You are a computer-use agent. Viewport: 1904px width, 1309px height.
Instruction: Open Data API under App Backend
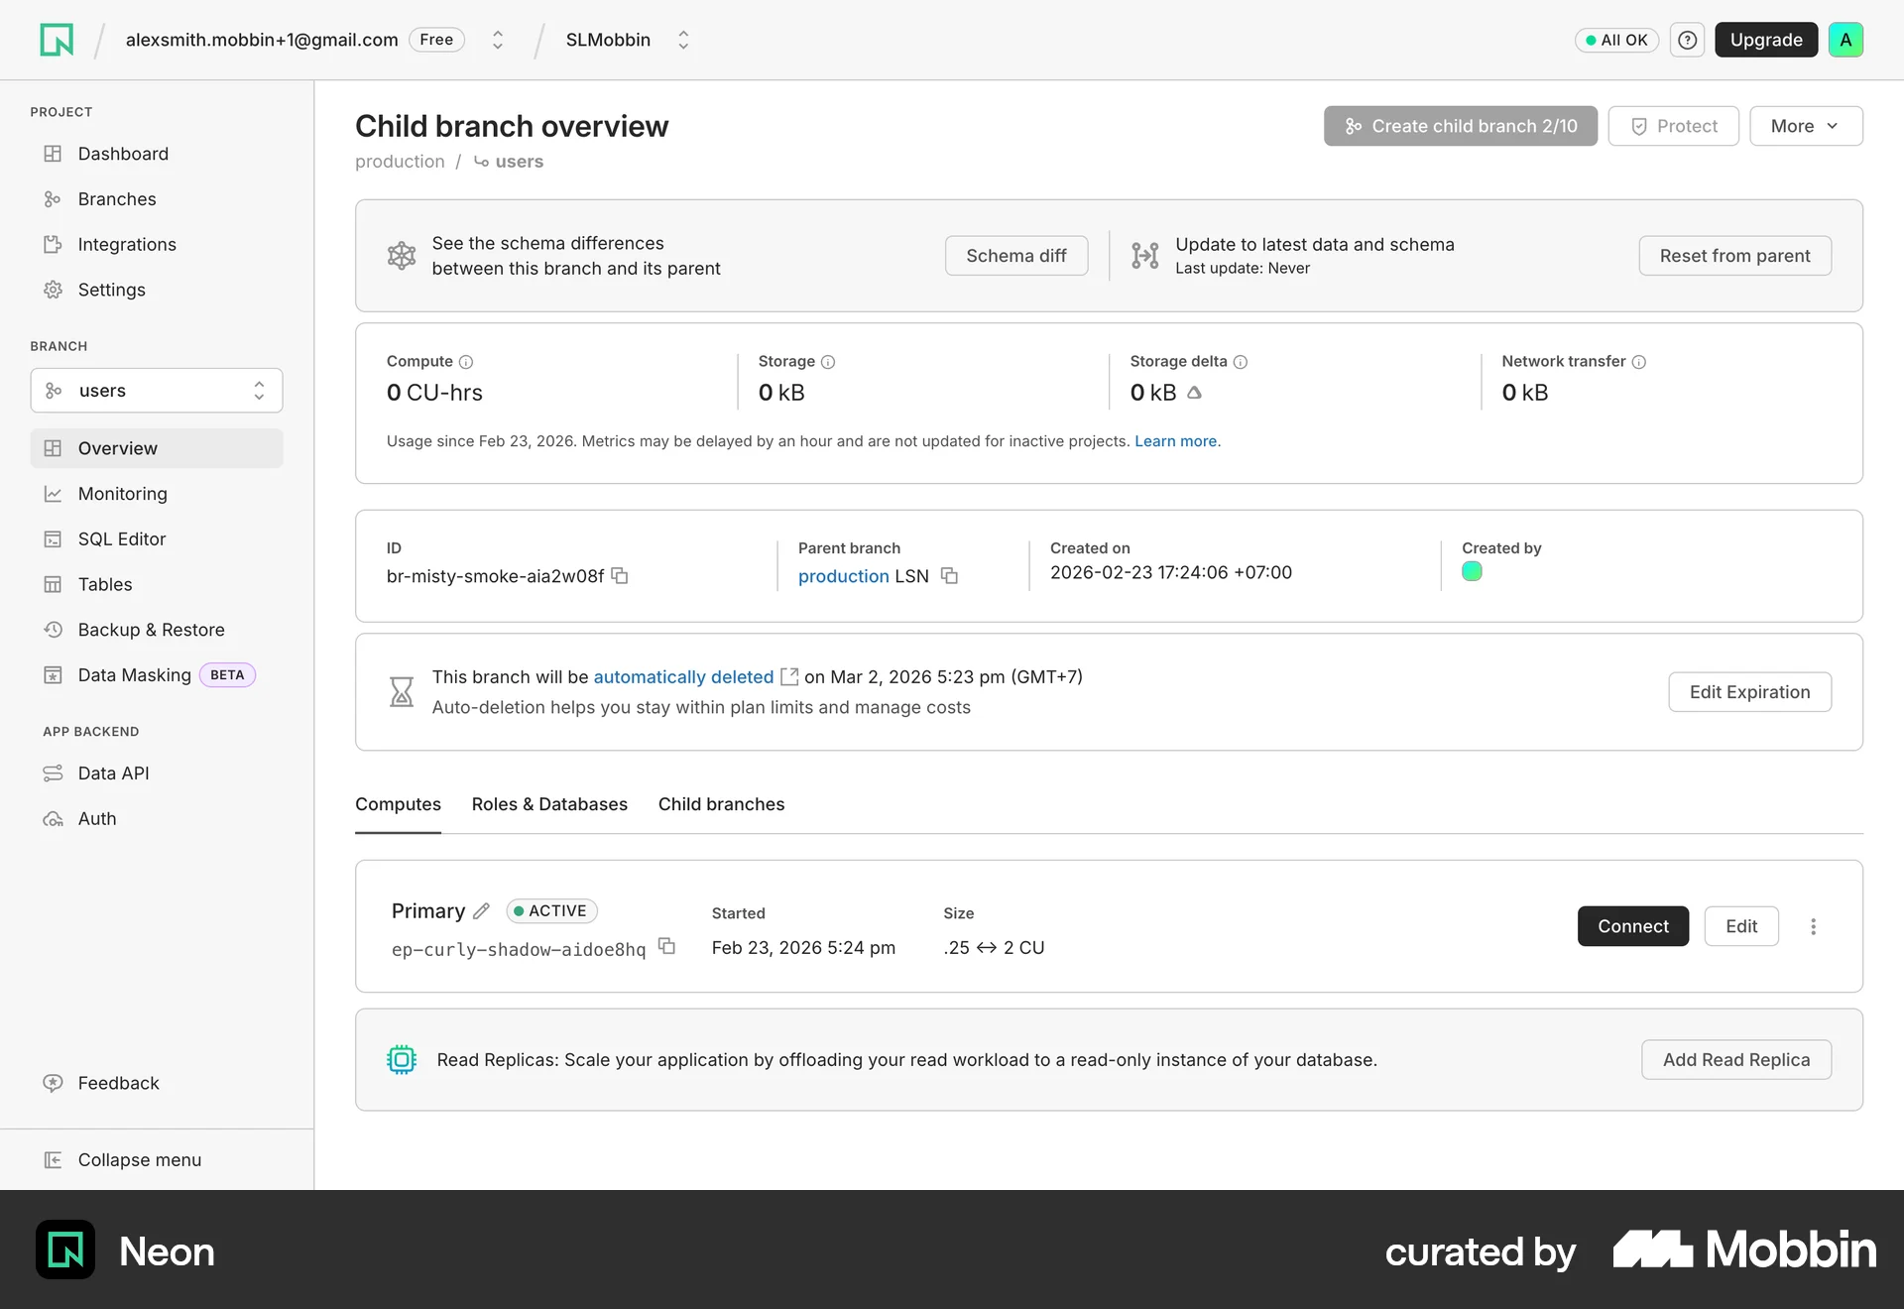coord(157,773)
